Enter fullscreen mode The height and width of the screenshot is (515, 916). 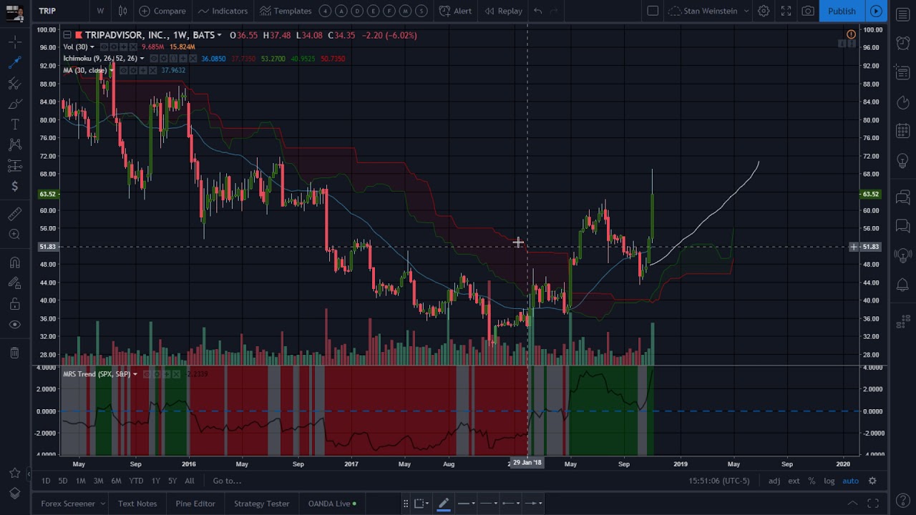tap(786, 11)
